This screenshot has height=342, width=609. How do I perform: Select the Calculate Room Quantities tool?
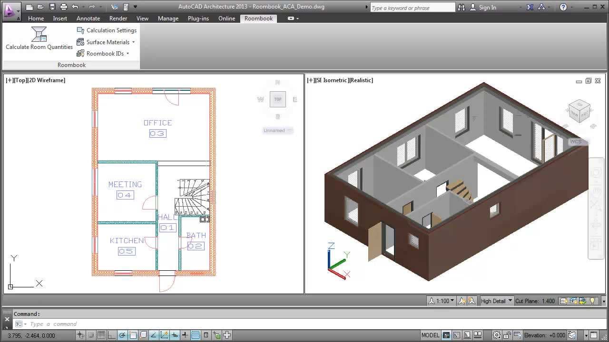[39, 38]
